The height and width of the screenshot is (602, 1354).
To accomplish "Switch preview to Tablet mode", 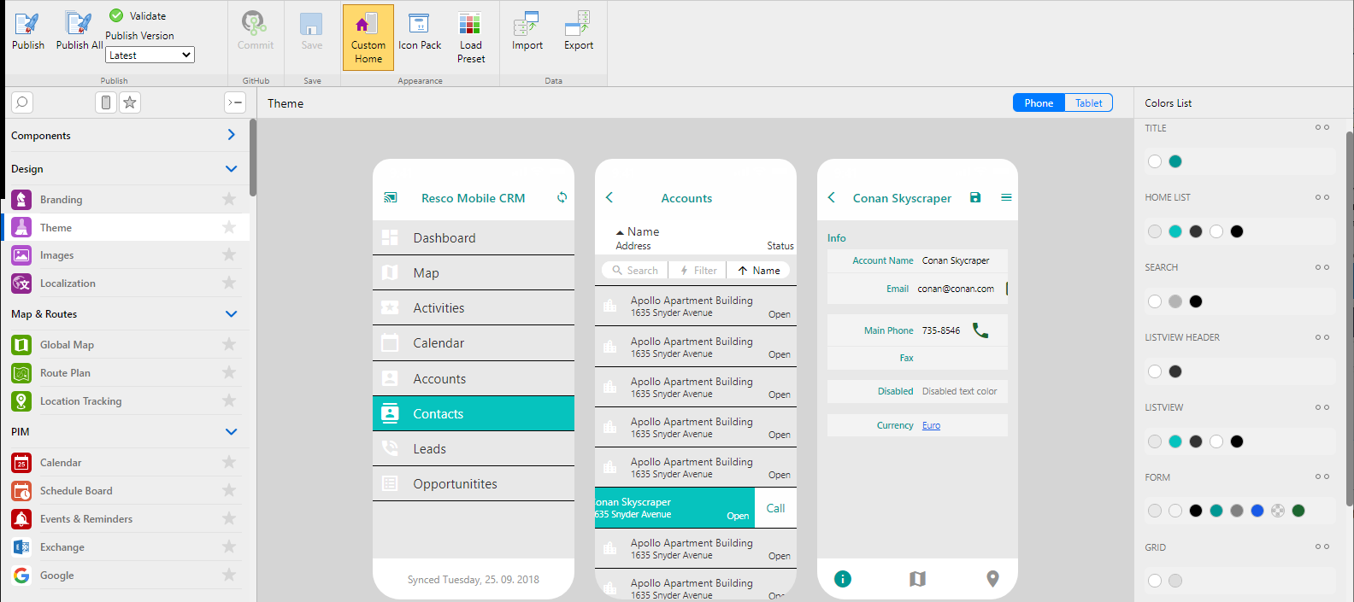I will (1088, 102).
